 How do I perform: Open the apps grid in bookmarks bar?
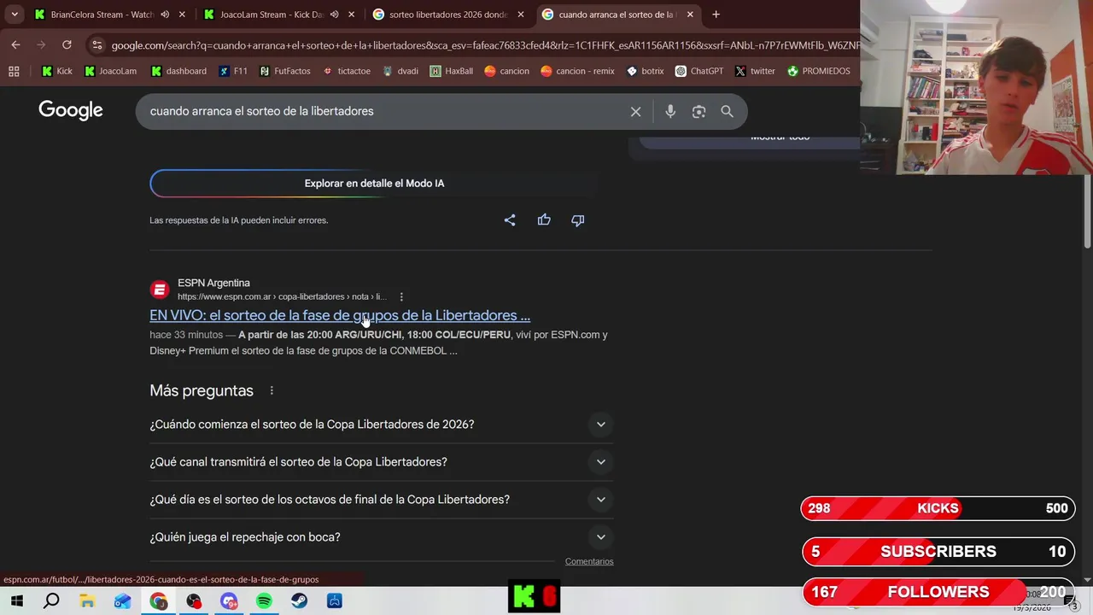(x=14, y=71)
